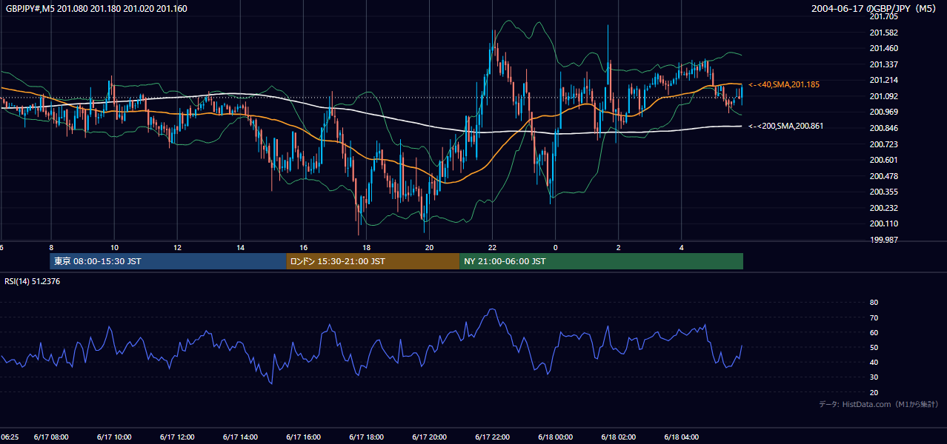
Task: Click price axis value 200.355
Action: tap(883, 192)
